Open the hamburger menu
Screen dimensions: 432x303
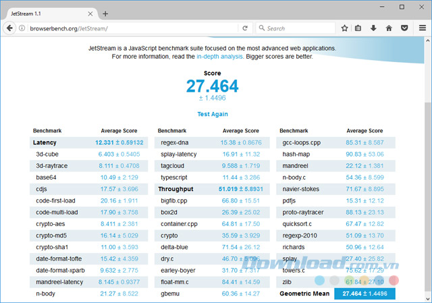click(423, 28)
